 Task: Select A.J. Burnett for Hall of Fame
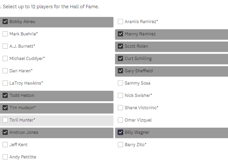[5, 46]
